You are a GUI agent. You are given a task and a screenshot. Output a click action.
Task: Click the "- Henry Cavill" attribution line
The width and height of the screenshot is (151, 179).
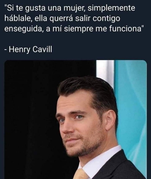pos(28,50)
